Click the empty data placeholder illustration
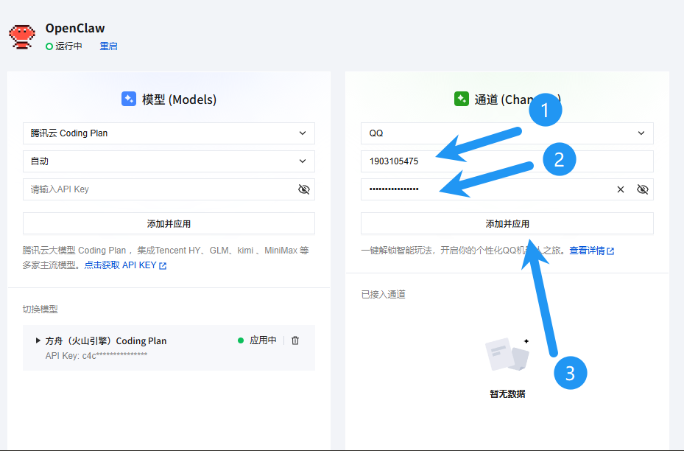684x451 pixels. click(x=507, y=355)
